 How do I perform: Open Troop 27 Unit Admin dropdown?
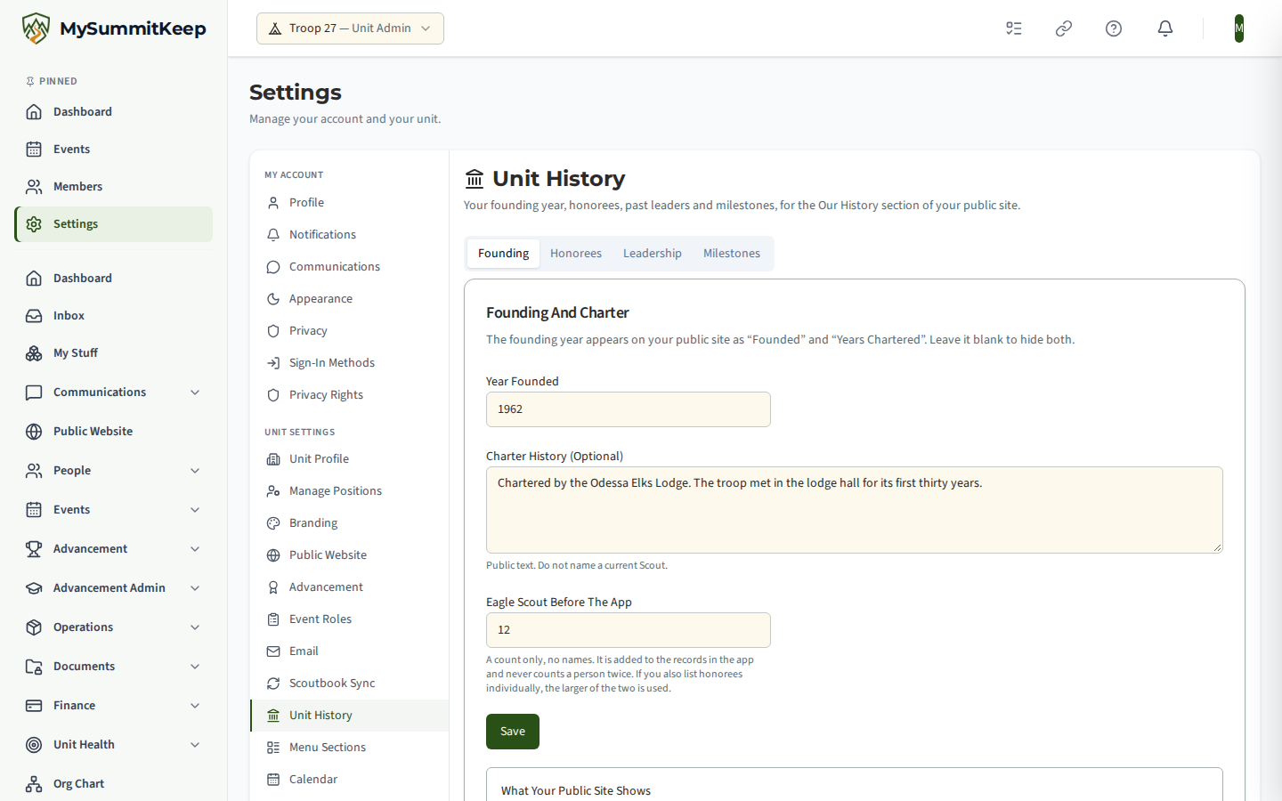click(350, 28)
